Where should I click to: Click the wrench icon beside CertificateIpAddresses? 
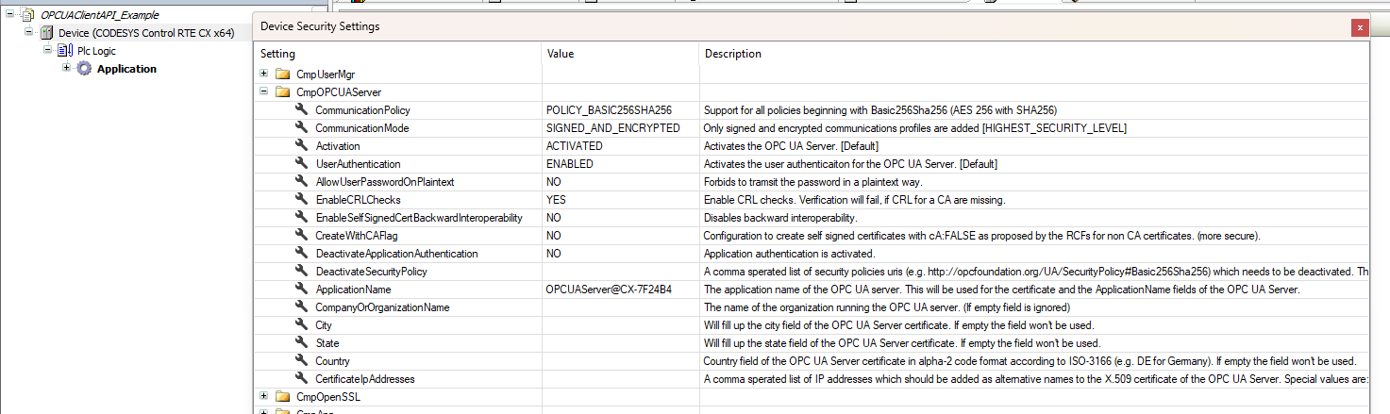302,379
